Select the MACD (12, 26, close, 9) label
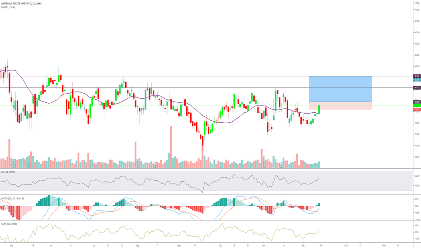This screenshot has width=421, height=248. (12, 198)
